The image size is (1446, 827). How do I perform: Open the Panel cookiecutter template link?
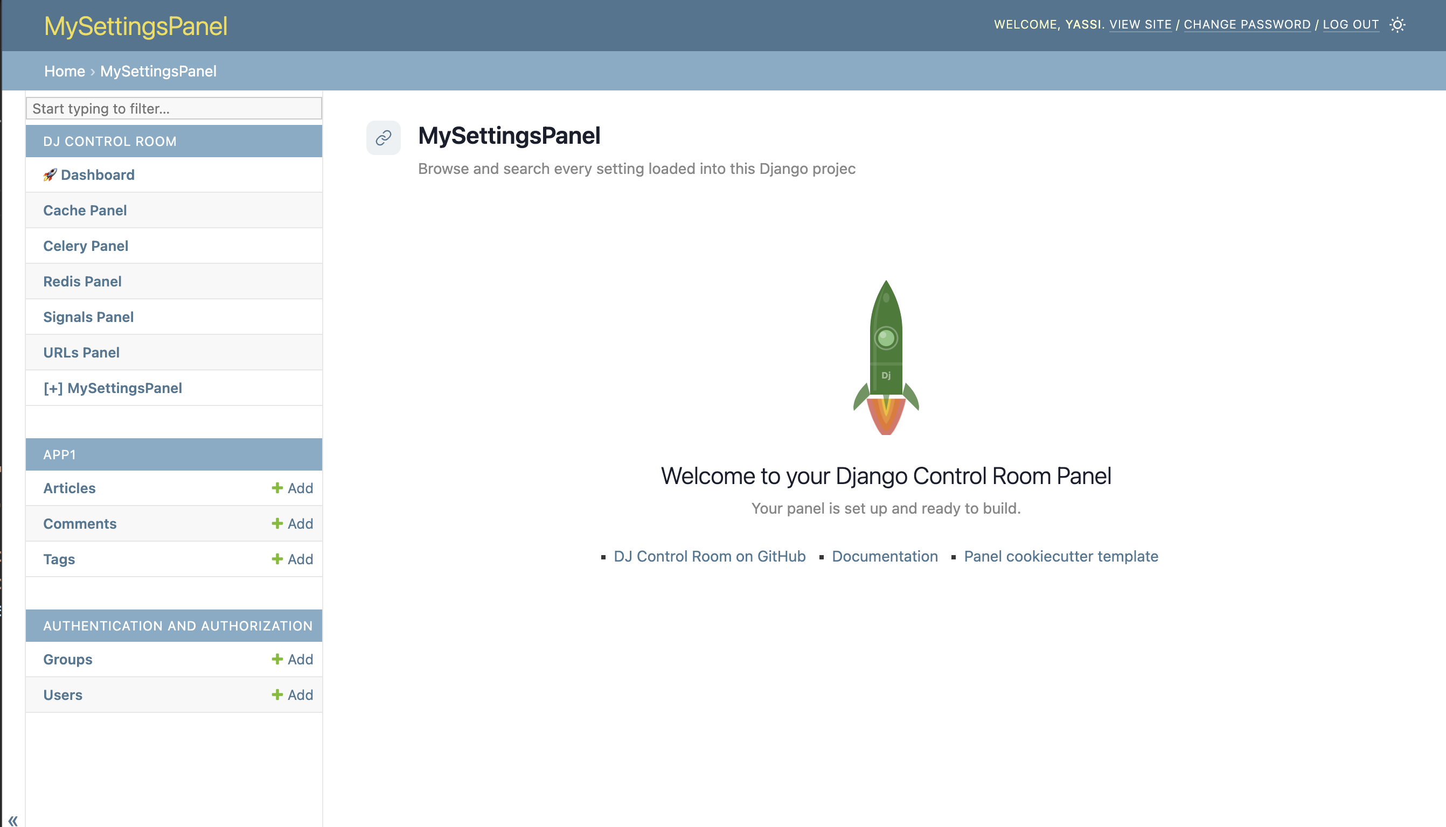(x=1061, y=556)
